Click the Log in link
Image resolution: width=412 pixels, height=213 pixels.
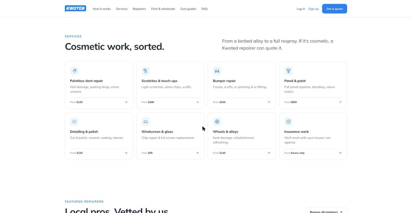pyautogui.click(x=301, y=9)
